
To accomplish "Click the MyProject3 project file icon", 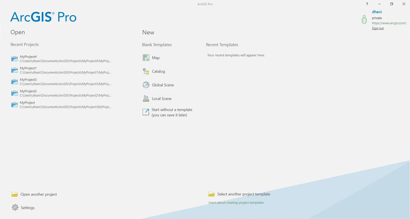I will click(x=15, y=82).
